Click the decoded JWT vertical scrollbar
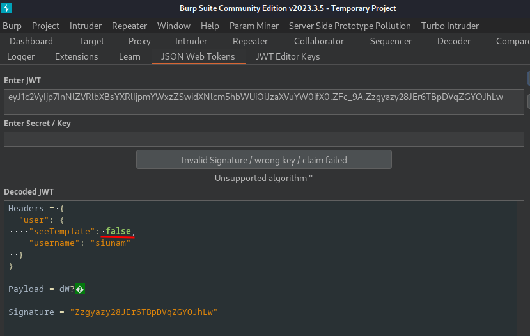 [x=520, y=268]
